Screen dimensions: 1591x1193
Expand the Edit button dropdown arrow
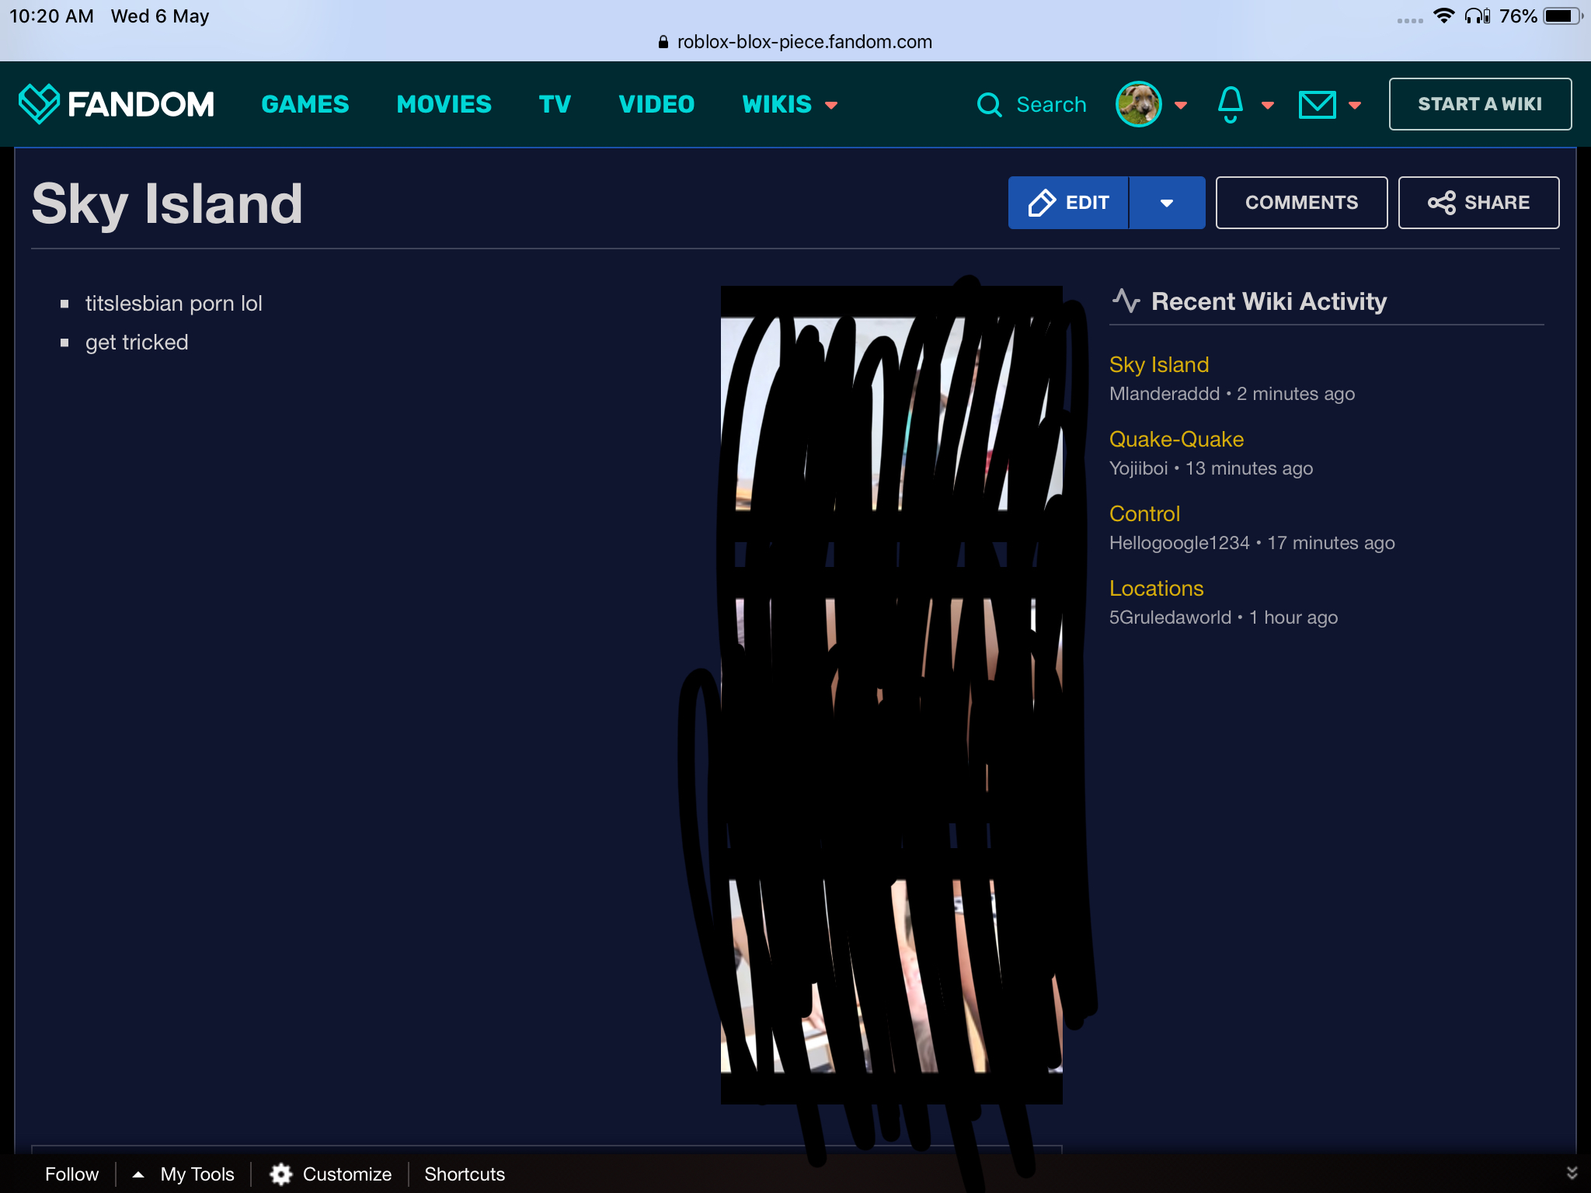[x=1166, y=203]
